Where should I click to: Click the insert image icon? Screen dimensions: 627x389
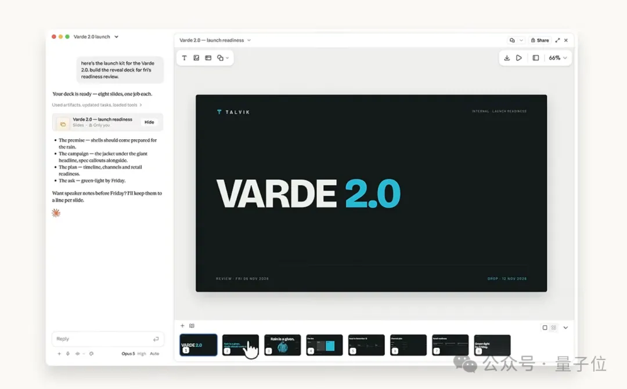point(196,58)
